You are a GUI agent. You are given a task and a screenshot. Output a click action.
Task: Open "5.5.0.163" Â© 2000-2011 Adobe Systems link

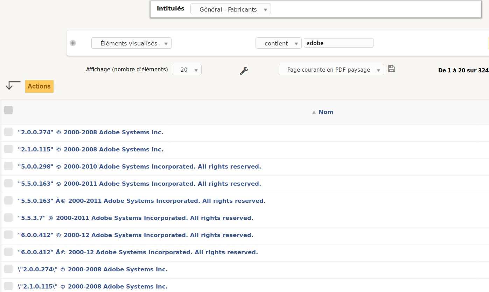142,201
